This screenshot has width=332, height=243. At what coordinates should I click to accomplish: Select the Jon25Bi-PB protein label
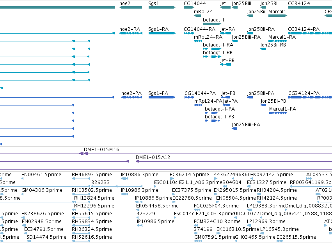(273, 101)
